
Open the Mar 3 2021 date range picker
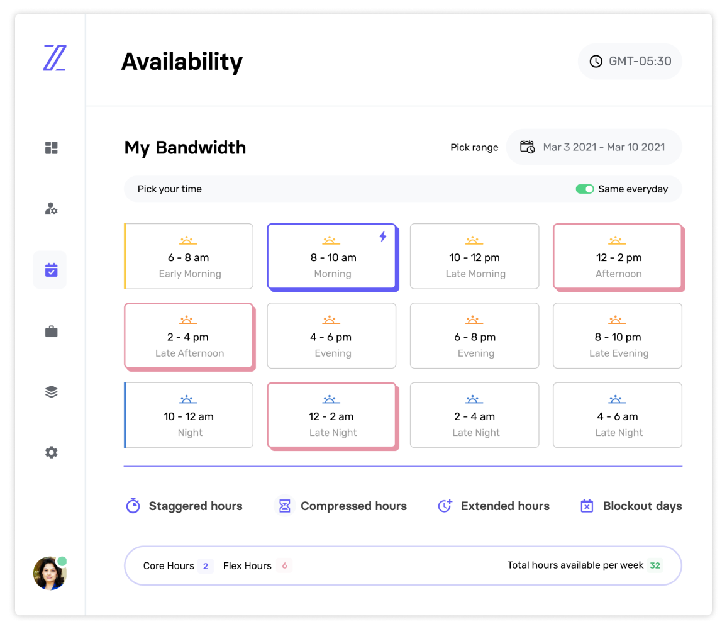594,147
